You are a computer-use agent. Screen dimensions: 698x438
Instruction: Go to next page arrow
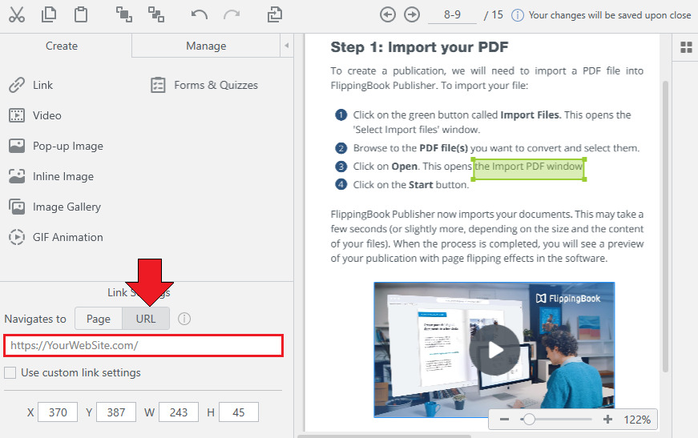(412, 14)
